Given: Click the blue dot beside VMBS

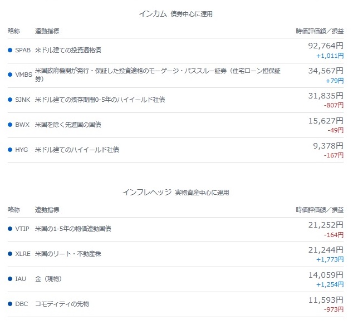Looking at the screenshot, I should click(x=10, y=75).
